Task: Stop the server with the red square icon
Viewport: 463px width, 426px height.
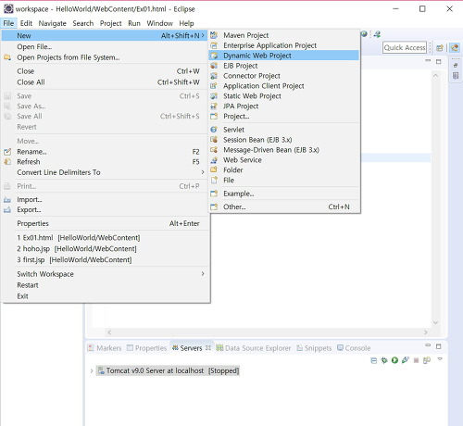Action: [416, 360]
